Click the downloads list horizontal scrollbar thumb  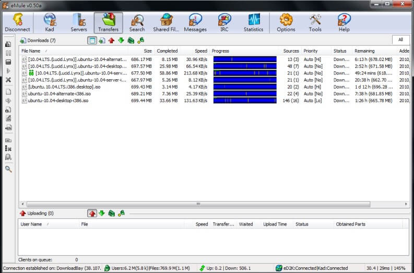tap(198, 204)
